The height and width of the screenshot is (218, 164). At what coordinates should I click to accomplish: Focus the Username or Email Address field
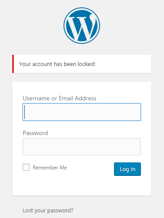82,112
